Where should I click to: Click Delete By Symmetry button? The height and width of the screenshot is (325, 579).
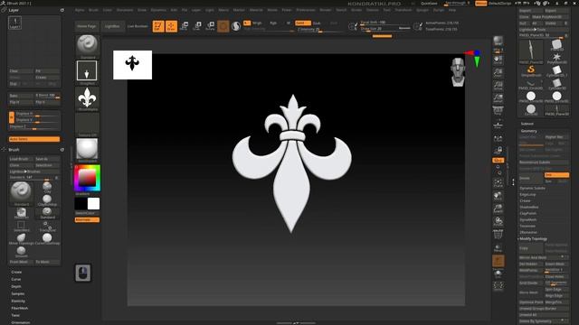coord(544,321)
